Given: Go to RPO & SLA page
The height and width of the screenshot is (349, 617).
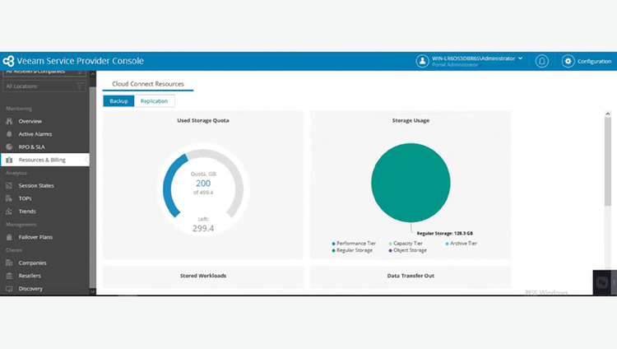Looking at the screenshot, I should (x=31, y=147).
